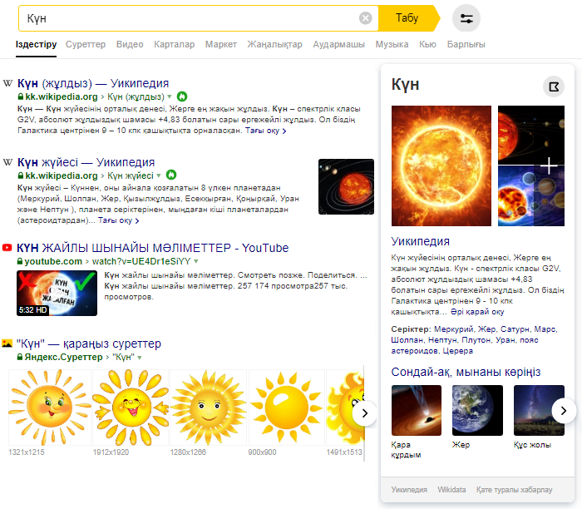The height and width of the screenshot is (509, 582).
Task: Click the green turbo icon for Күн жүйесі
Action: (171, 175)
